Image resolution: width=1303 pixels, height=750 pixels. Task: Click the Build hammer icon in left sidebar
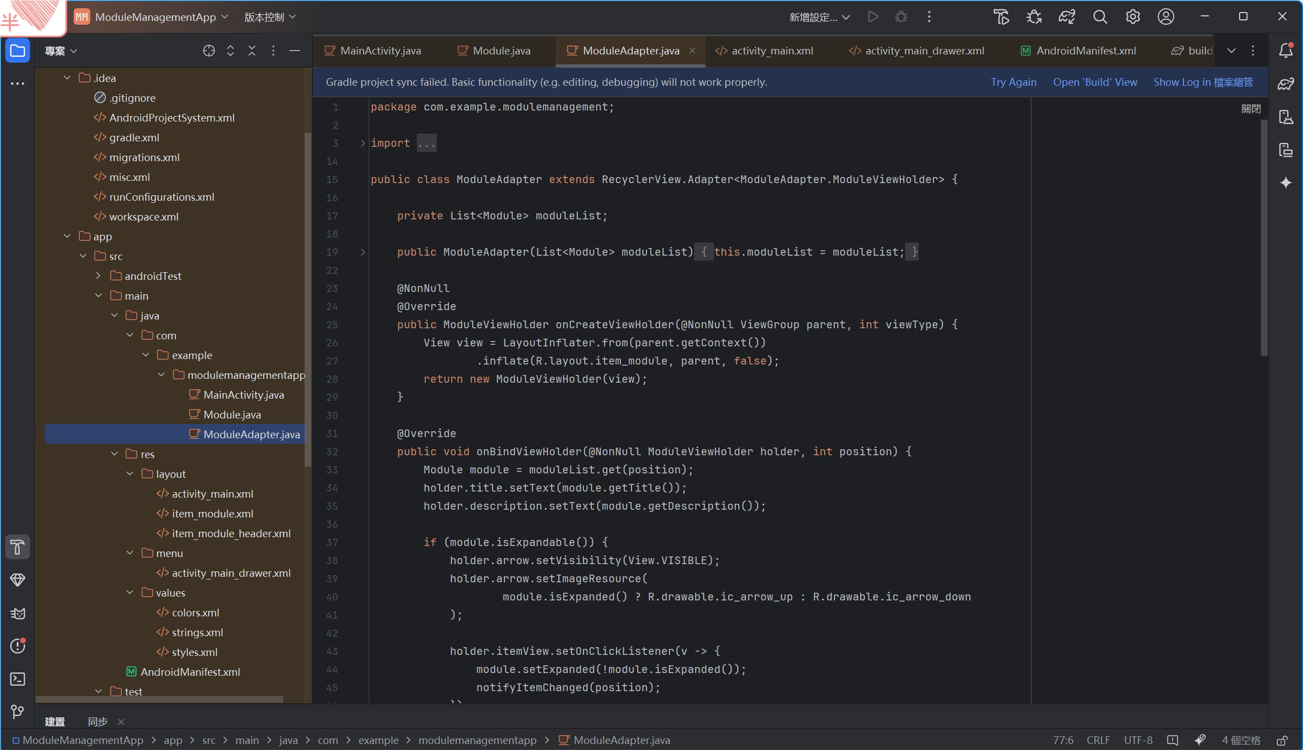[18, 548]
